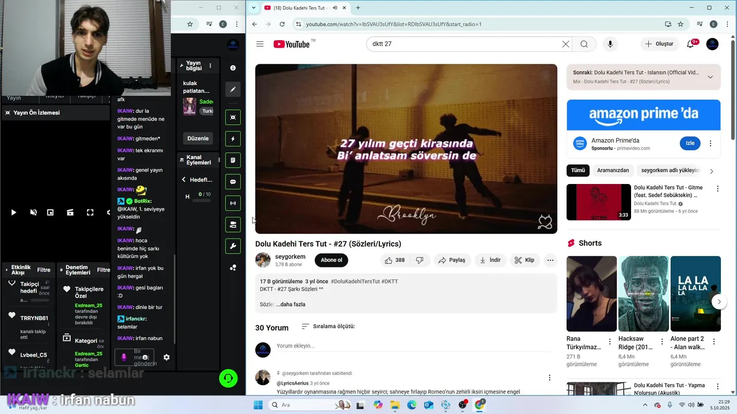Click the pencil edit icon in dashboard sidebar
The width and height of the screenshot is (737, 414).
tap(233, 90)
